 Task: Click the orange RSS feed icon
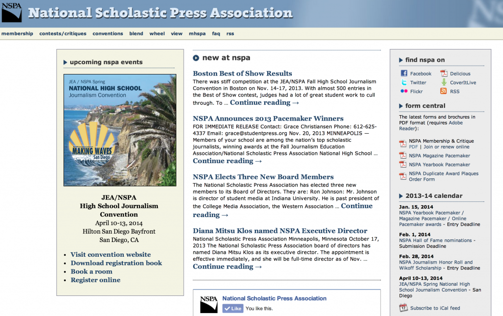(444, 91)
